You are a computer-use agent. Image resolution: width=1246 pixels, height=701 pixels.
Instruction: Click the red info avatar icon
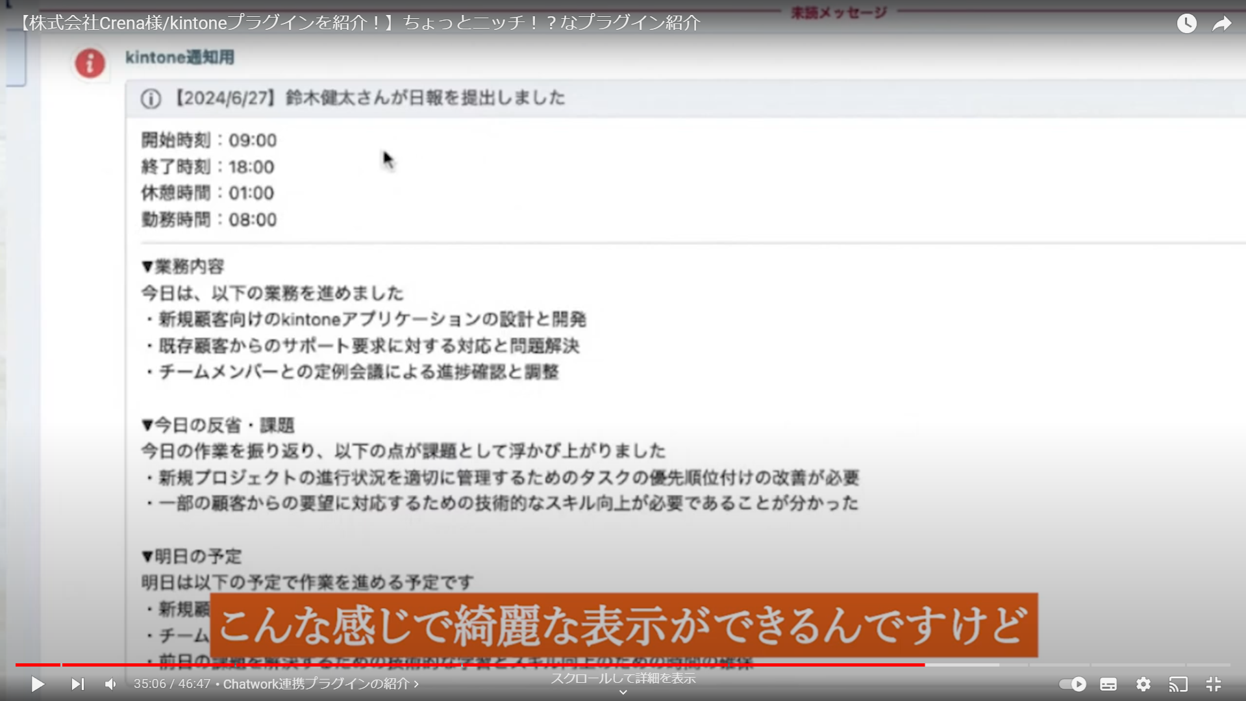(90, 64)
